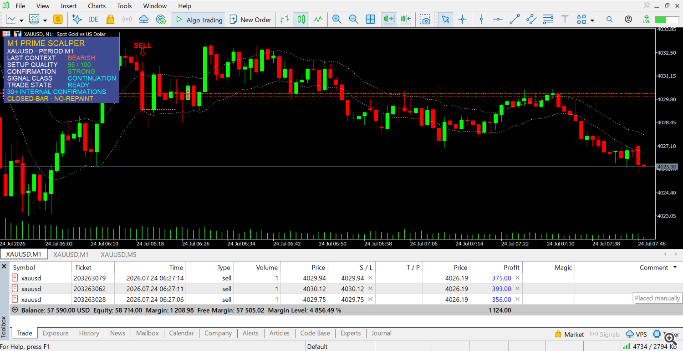Expand the Comment column dropdown arrow
The width and height of the screenshot is (683, 351).
(x=675, y=268)
